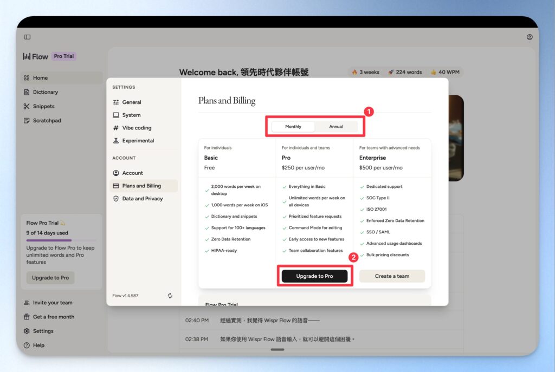Image resolution: width=555 pixels, height=372 pixels.
Task: Select the Monthly billing option
Action: coord(293,126)
